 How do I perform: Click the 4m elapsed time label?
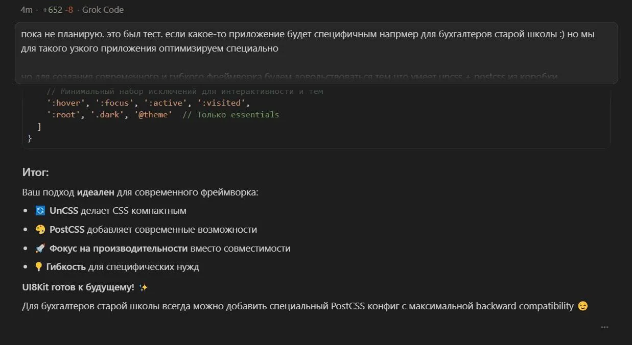click(x=26, y=10)
